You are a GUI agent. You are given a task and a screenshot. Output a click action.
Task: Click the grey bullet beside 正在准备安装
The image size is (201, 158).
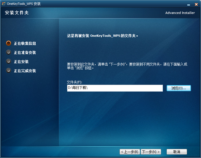pyautogui.click(x=9, y=52)
